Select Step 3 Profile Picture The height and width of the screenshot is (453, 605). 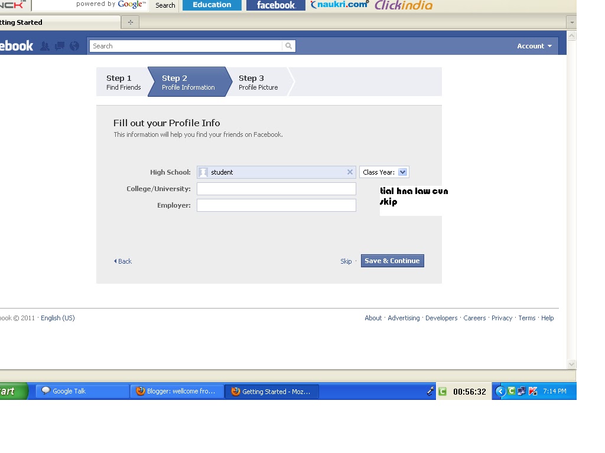pos(258,82)
